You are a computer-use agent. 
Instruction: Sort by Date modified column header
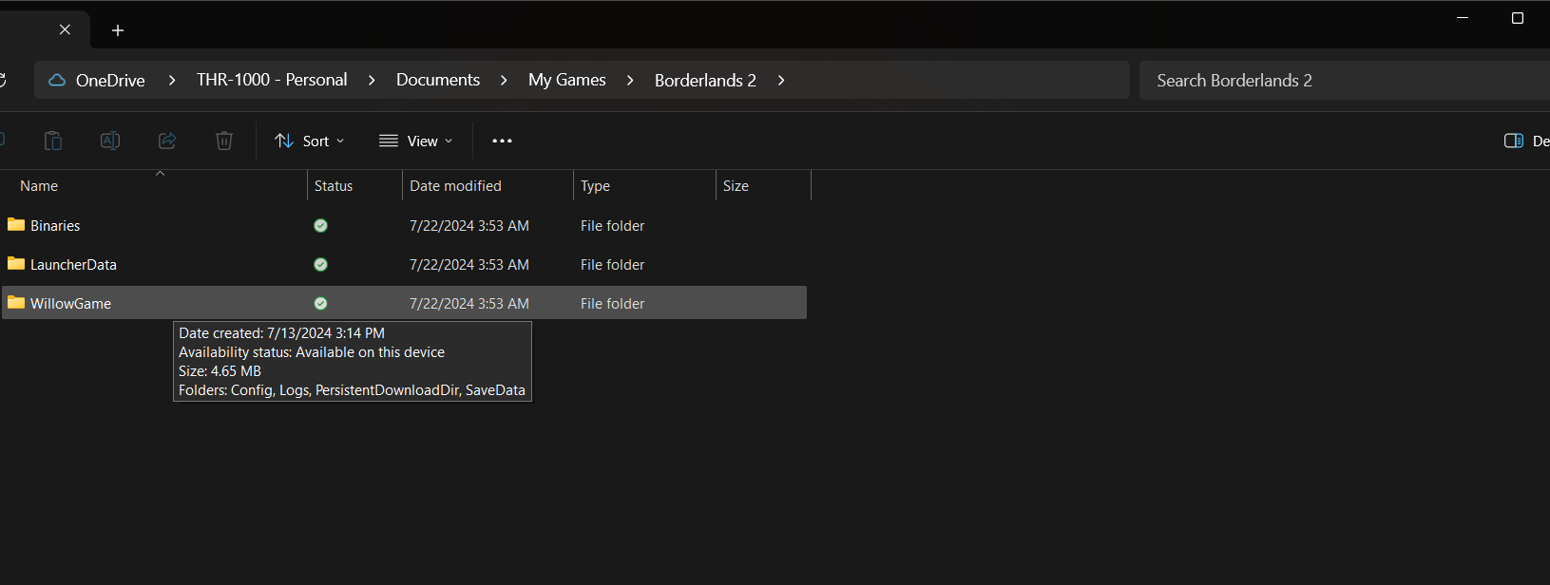tap(488, 186)
